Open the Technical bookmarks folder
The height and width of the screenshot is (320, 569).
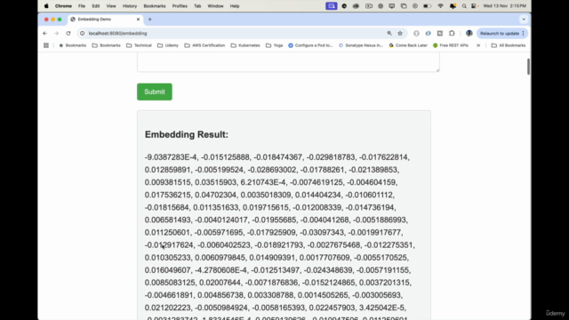click(139, 45)
